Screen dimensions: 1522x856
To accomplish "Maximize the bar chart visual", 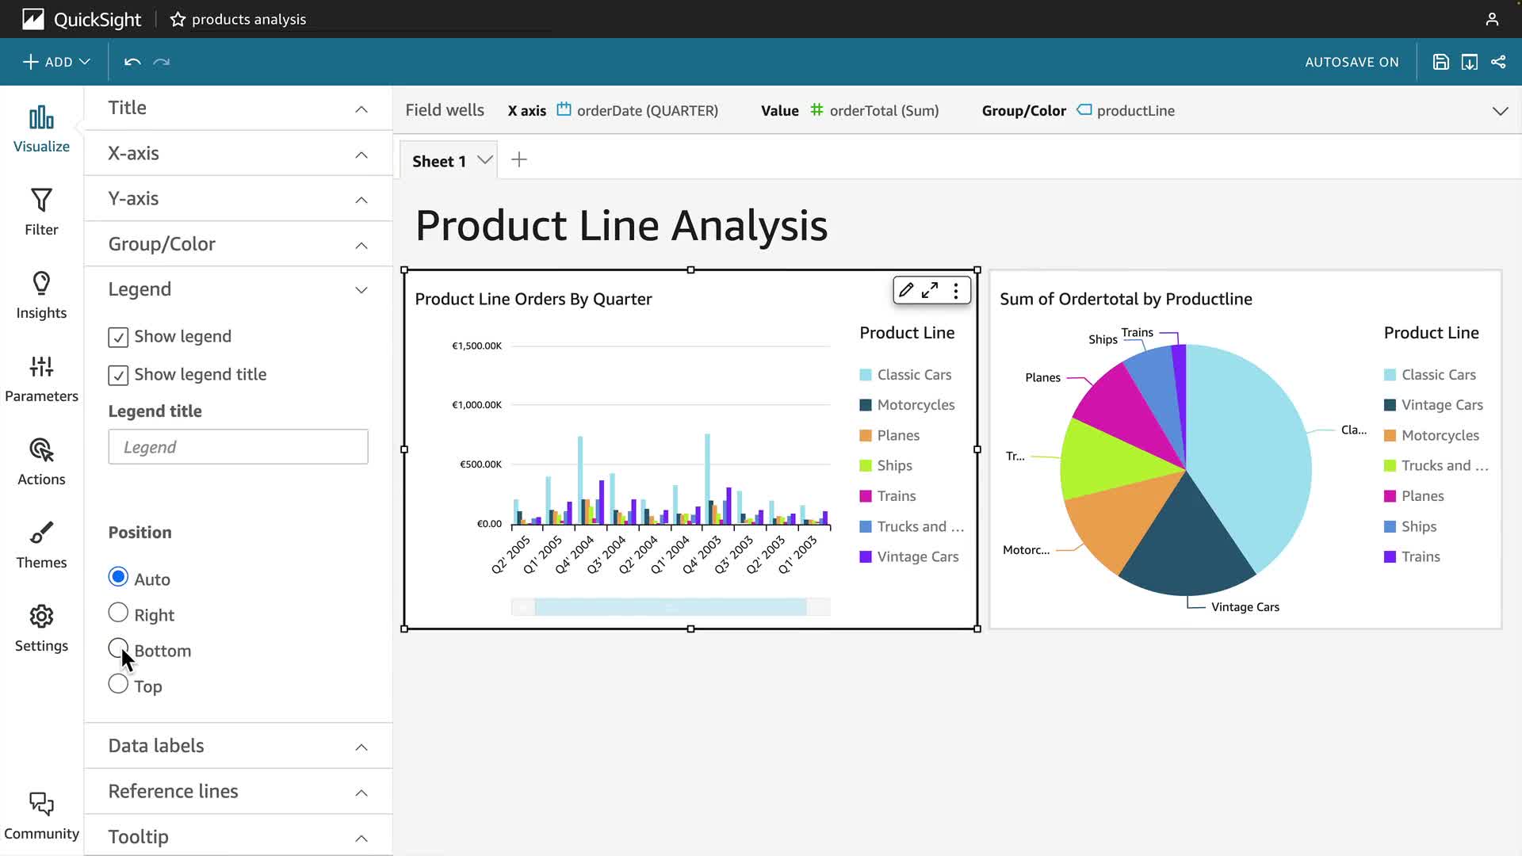I will click(930, 291).
